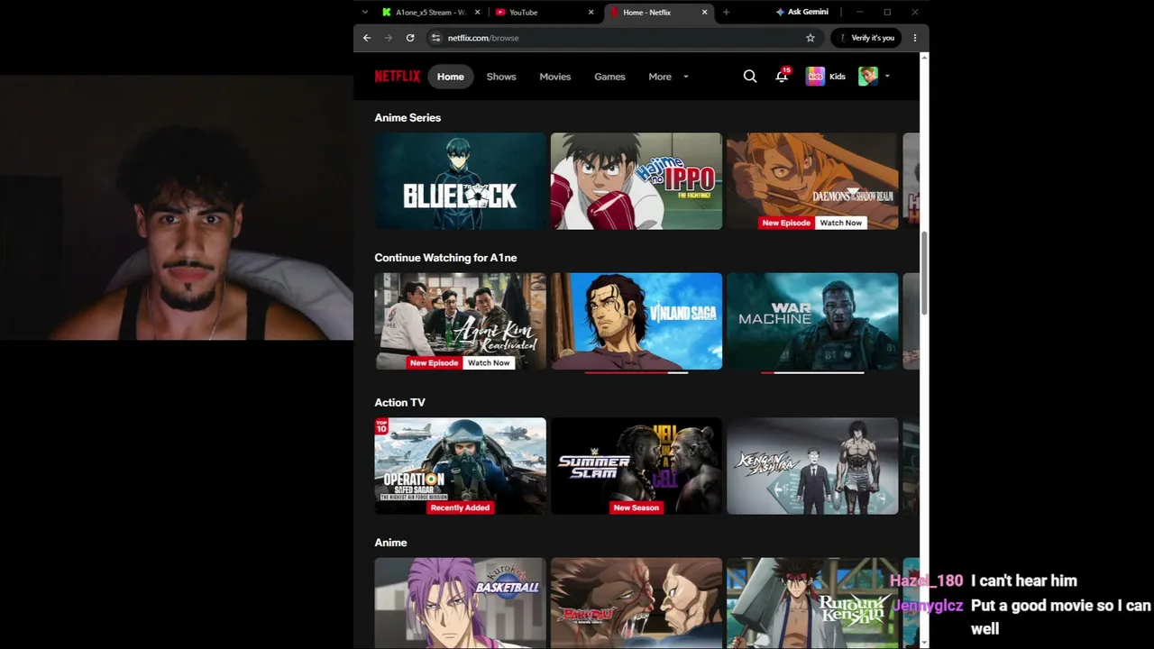1154x649 pixels.
Task: Open Daemons of the Shadow Realm thumbnail
Action: click(812, 181)
